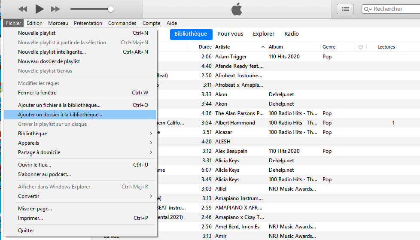Select Albert Hammond row
The width and height of the screenshot is (420, 240).
pyautogui.click(x=289, y=123)
